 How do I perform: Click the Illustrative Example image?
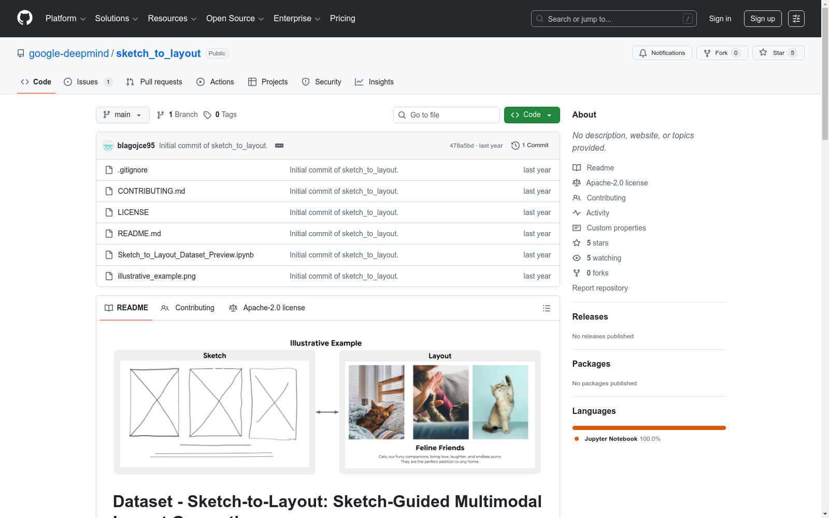tap(327, 407)
